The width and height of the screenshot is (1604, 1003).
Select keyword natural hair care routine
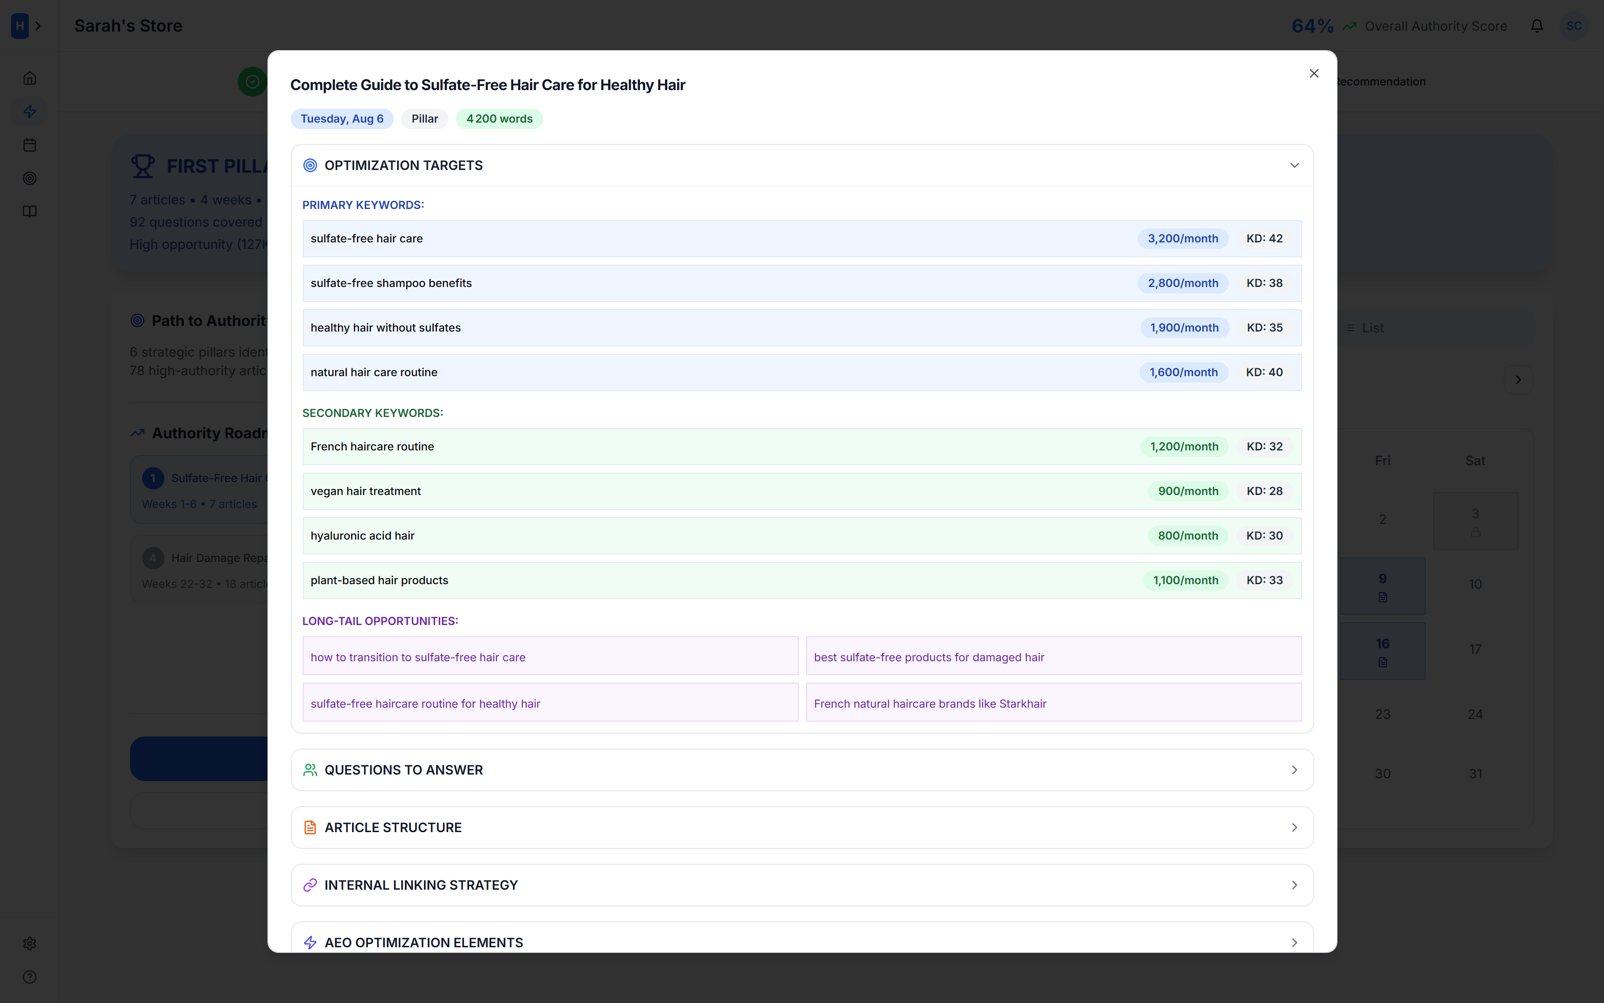point(802,372)
